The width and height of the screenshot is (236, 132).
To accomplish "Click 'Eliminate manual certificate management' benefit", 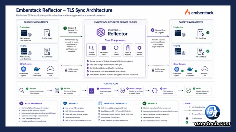I will 157,108.
